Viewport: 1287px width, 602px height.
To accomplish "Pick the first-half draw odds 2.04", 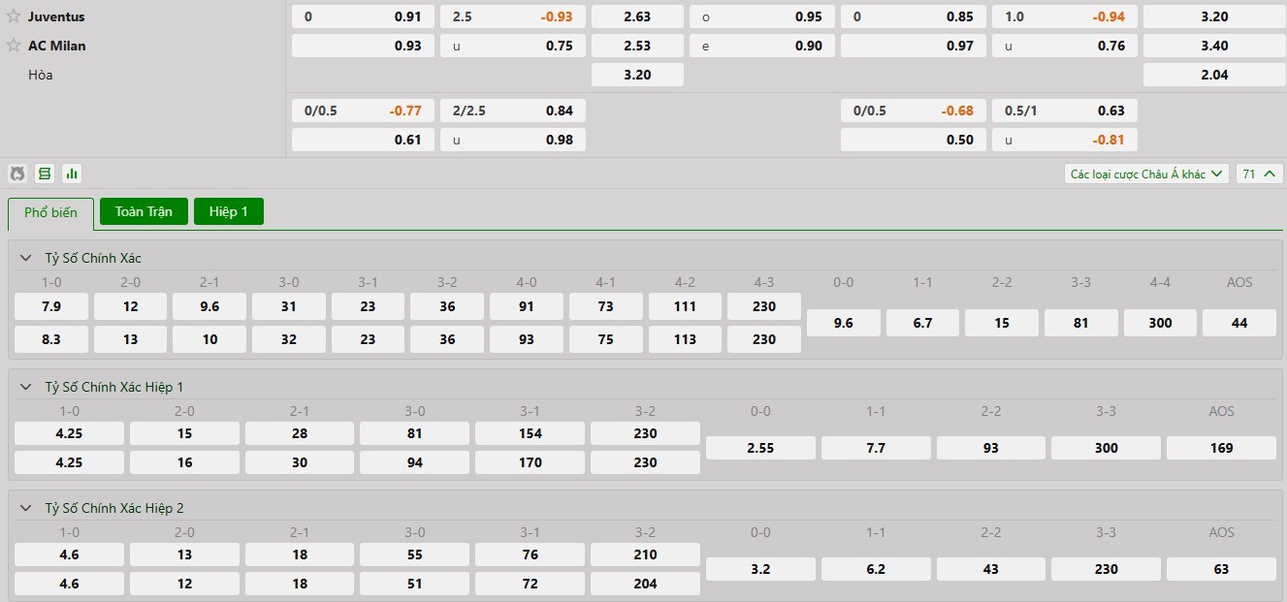I will [x=1213, y=75].
